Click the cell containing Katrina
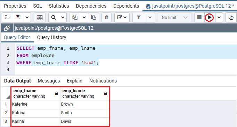The image size is (237, 127). 36,113
